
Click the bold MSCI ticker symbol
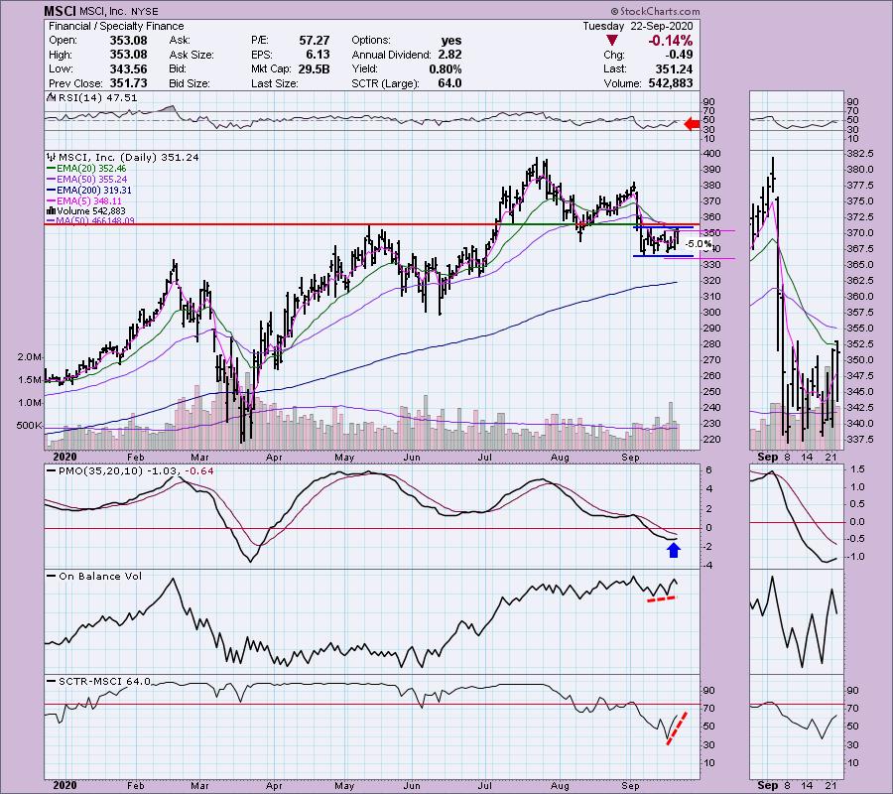tap(61, 11)
